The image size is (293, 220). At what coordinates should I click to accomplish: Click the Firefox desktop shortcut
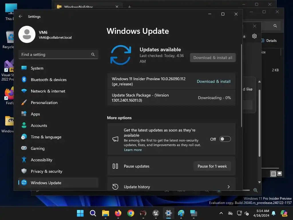click(9, 95)
